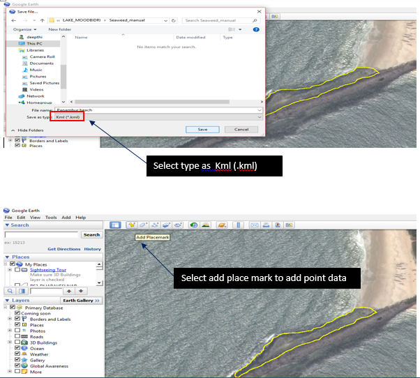Select the Add Polygon toolbar icon
420x378 pixels.
[x=143, y=225]
